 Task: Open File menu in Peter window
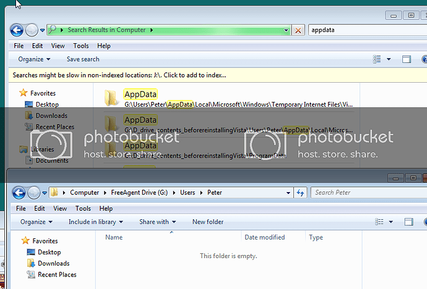coord(20,209)
